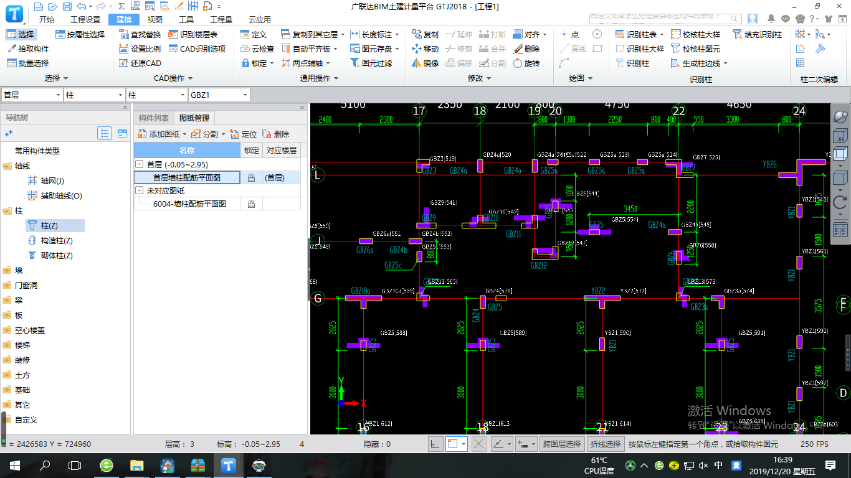Screen dimensions: 851x478
Task: Click 校核柱大样 check column detail
Action: tap(696, 34)
